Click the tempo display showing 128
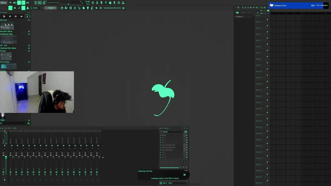The image size is (331, 186). (3, 3)
